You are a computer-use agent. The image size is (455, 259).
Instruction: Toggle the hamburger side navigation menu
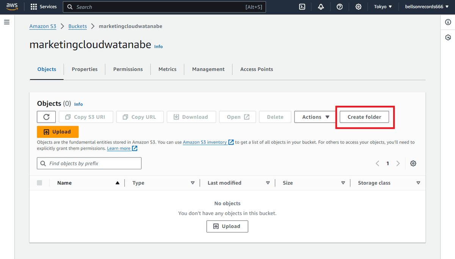(x=6, y=22)
